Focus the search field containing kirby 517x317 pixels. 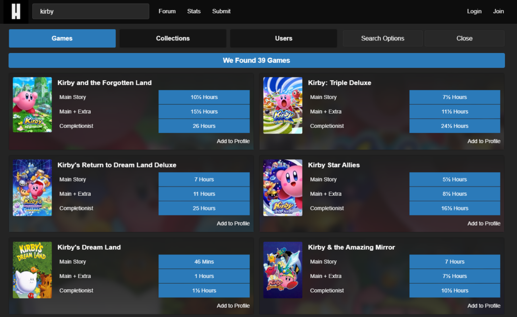[x=91, y=11]
